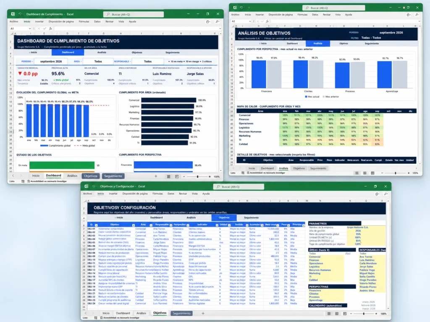Viewport: 430px width, 322px height.
Task: Click the fx insert function icon in the Dashboard window
Action: (x=50, y=29)
